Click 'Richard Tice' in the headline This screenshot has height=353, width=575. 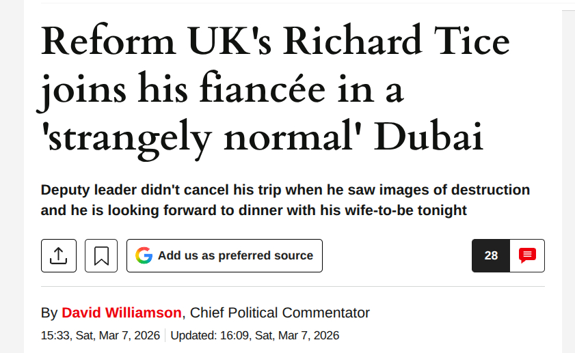coord(397,42)
